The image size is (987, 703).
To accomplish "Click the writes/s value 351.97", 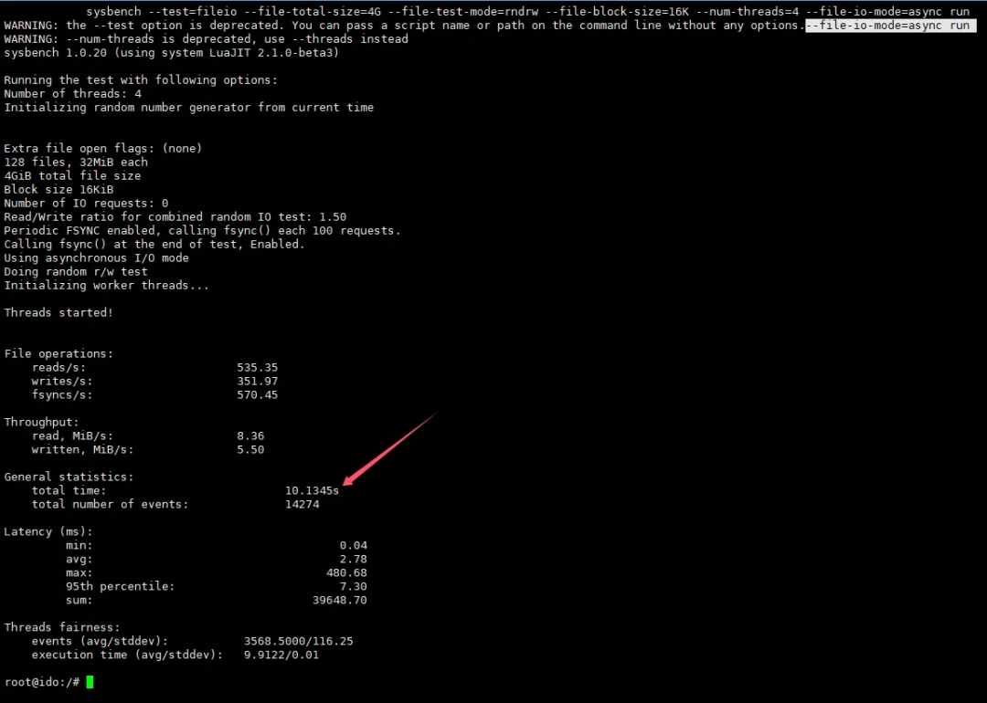I will point(258,381).
